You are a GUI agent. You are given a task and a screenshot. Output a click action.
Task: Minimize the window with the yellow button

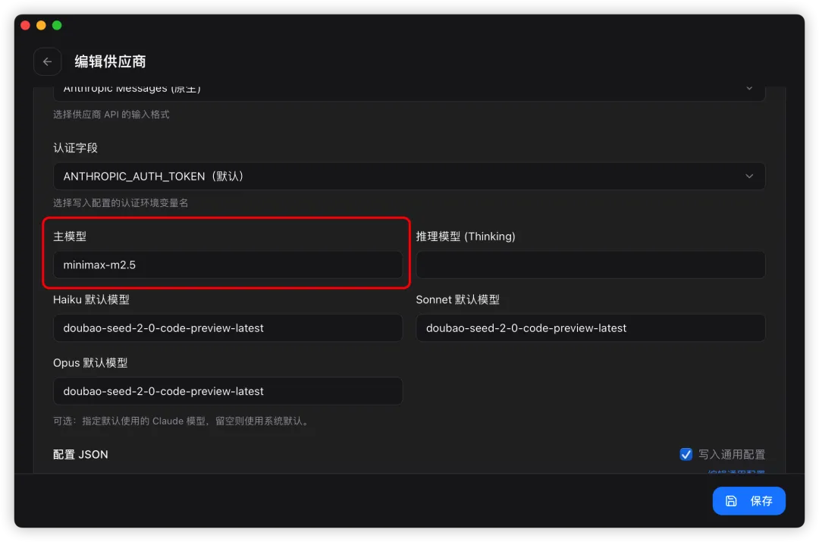[41, 26]
